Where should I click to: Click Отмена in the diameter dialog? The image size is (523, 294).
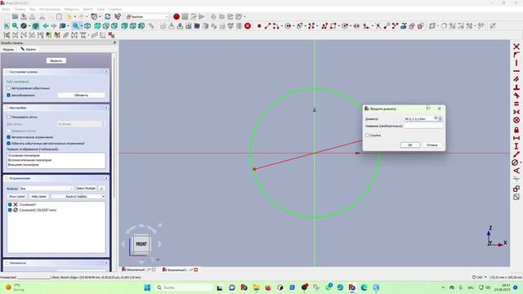(x=432, y=145)
